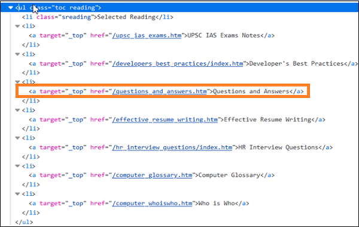The image size is (359, 227).
Task: Select the </li> after Developer's Best Practices
Action: tap(31, 73)
